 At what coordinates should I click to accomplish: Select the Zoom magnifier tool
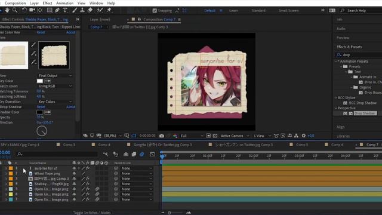tap(15, 10)
